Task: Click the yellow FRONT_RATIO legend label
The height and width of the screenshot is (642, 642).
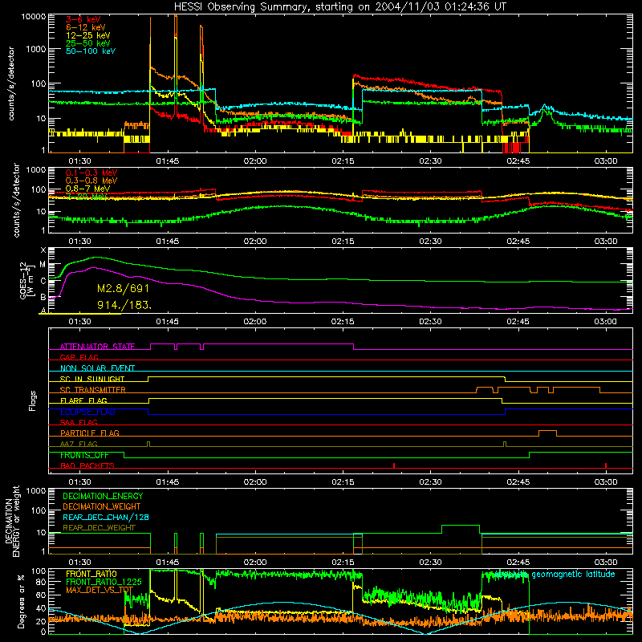Action: [x=91, y=575]
